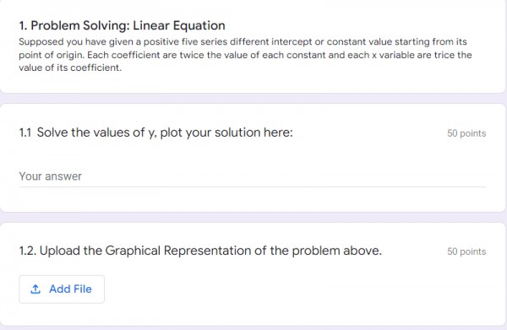The width and height of the screenshot is (507, 330).
Task: Click blank space below the Your answer field
Action: [253, 199]
